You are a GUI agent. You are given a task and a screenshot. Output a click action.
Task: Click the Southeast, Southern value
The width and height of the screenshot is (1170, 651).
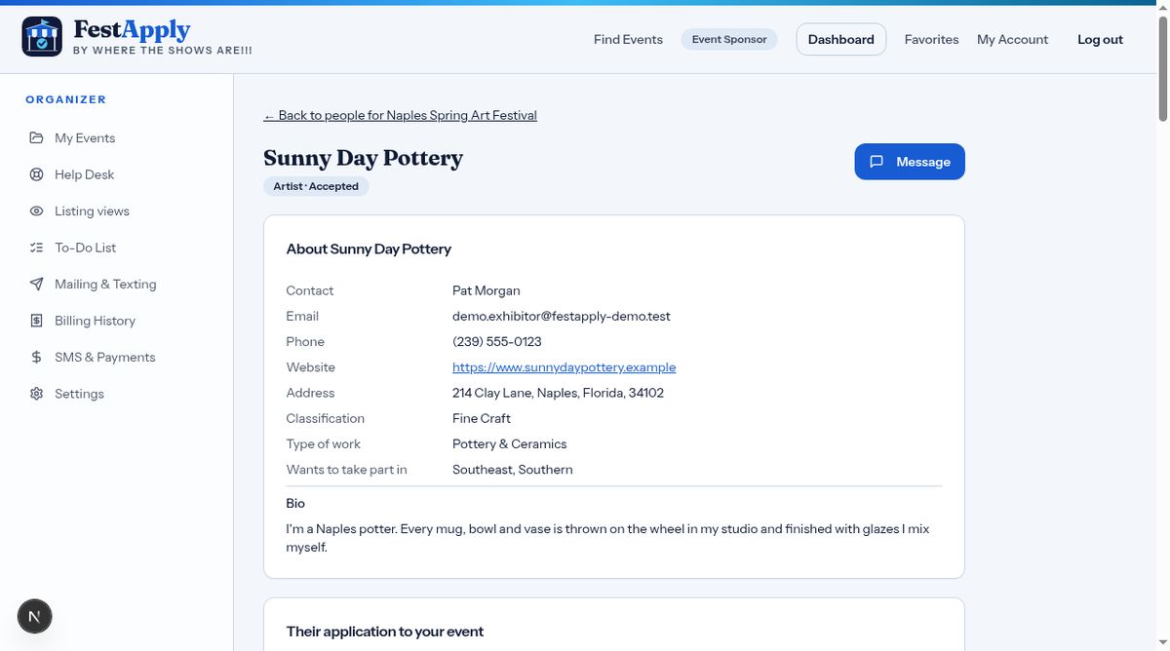click(x=513, y=469)
